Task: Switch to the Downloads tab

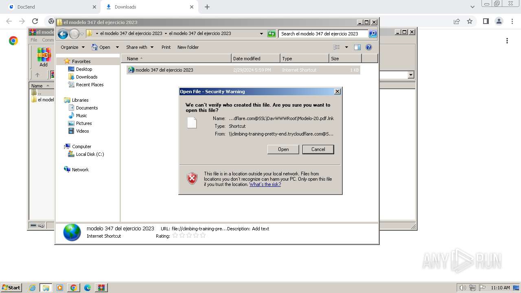Action: [149, 7]
